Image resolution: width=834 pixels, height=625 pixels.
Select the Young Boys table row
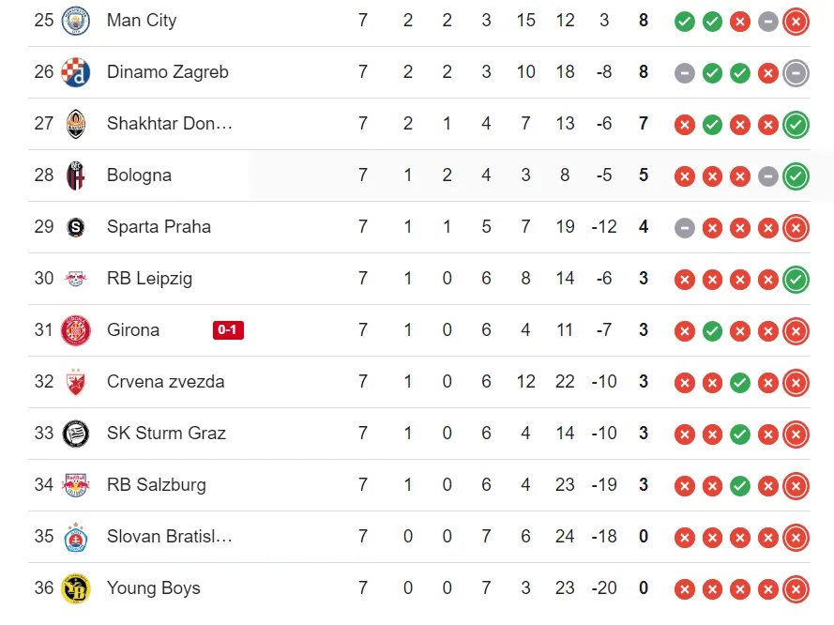tap(419, 588)
